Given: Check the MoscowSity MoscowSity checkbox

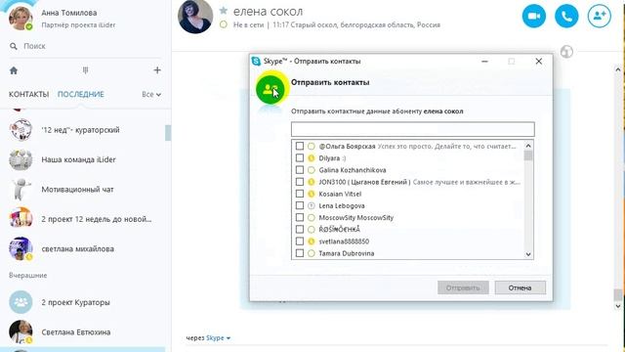Looking at the screenshot, I should pyautogui.click(x=300, y=217).
